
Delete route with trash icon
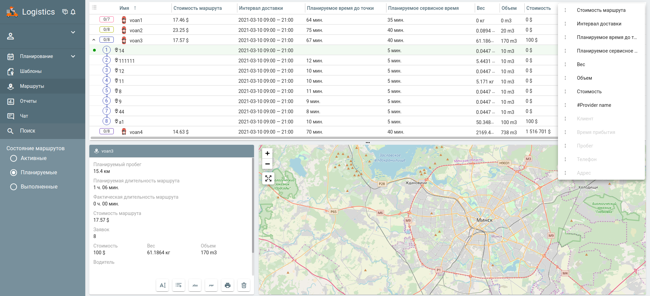point(244,285)
